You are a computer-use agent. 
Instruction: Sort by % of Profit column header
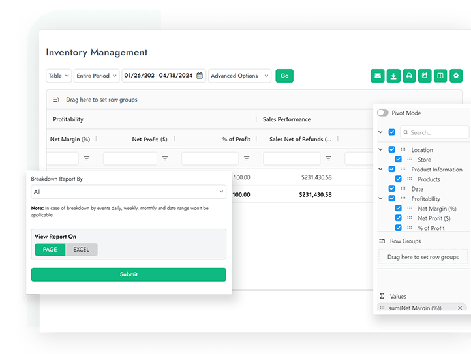point(236,139)
